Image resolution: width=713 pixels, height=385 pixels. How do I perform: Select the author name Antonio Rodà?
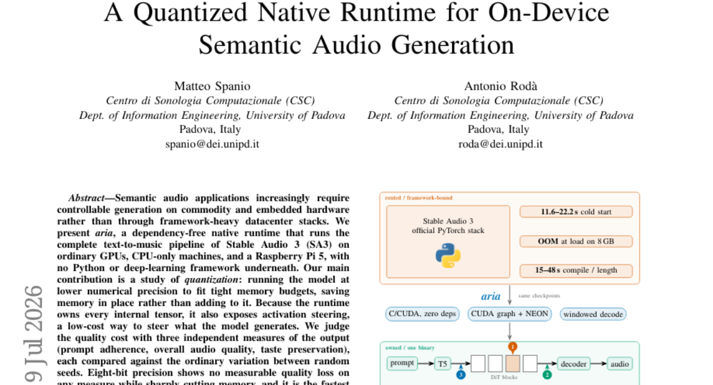point(500,87)
